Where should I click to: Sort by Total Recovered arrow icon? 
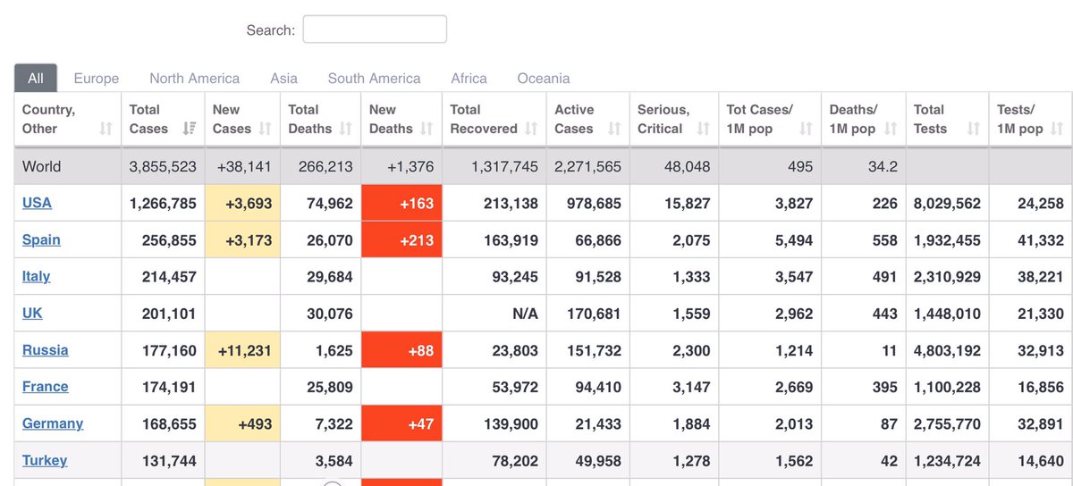coord(531,129)
